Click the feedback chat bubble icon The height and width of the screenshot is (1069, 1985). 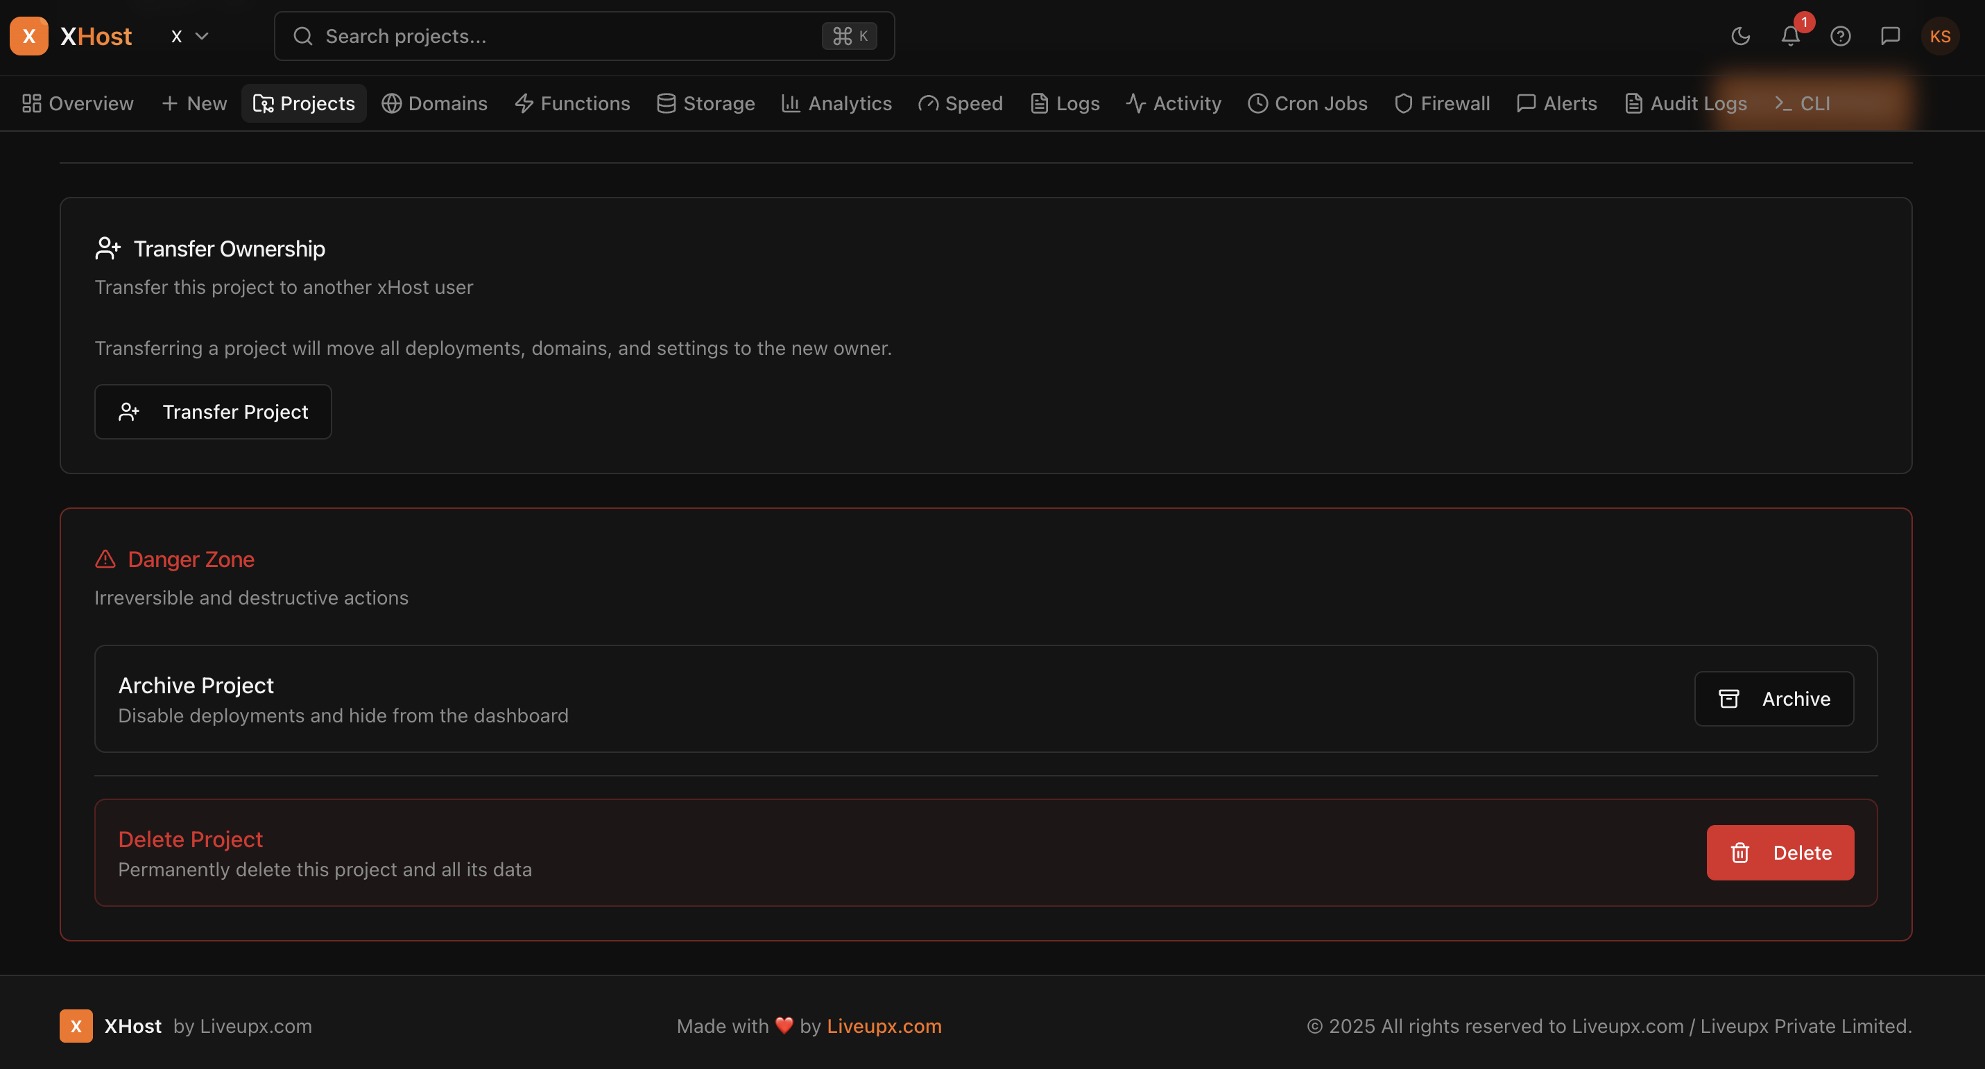coord(1890,35)
